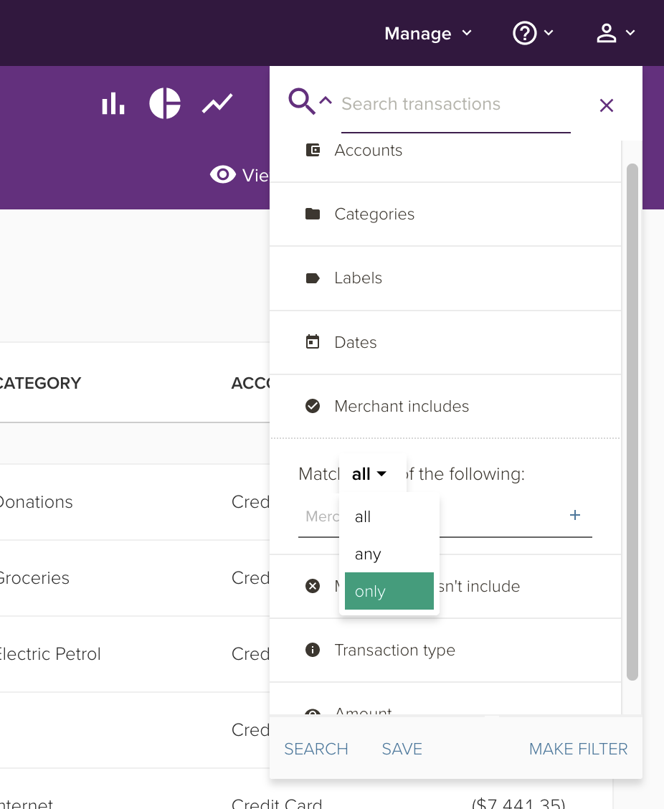
Task: Click the Search transactions input field
Action: [455, 105]
